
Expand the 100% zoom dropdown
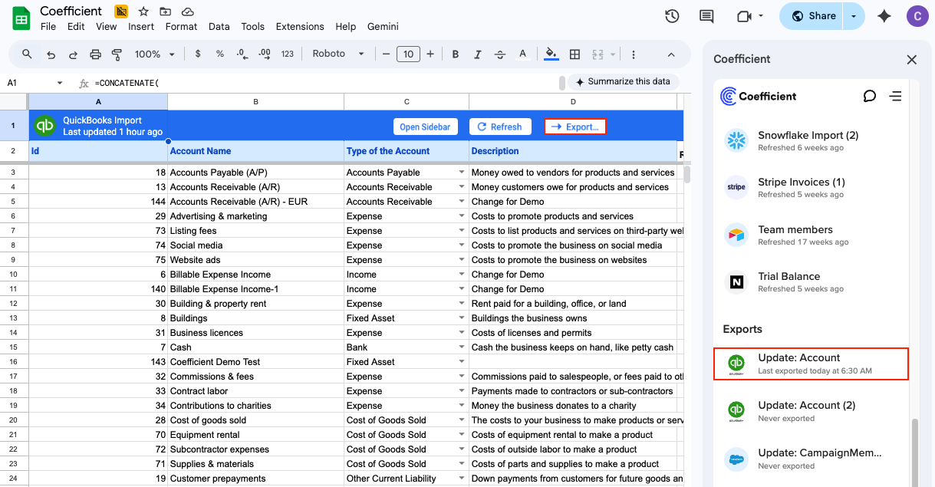point(154,54)
